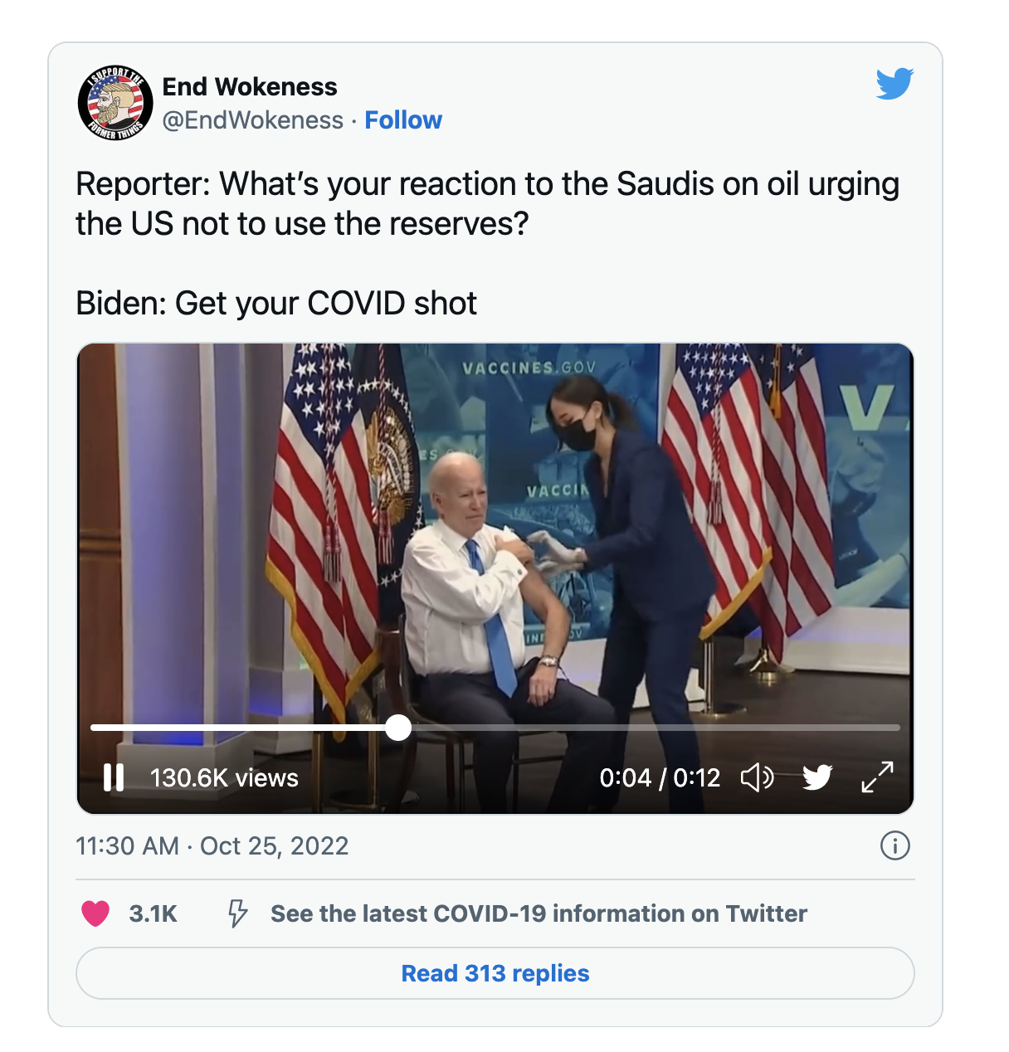Viewport: 1009px width, 1052px height.
Task: Click the "End Wokeness" display name
Action: (250, 87)
